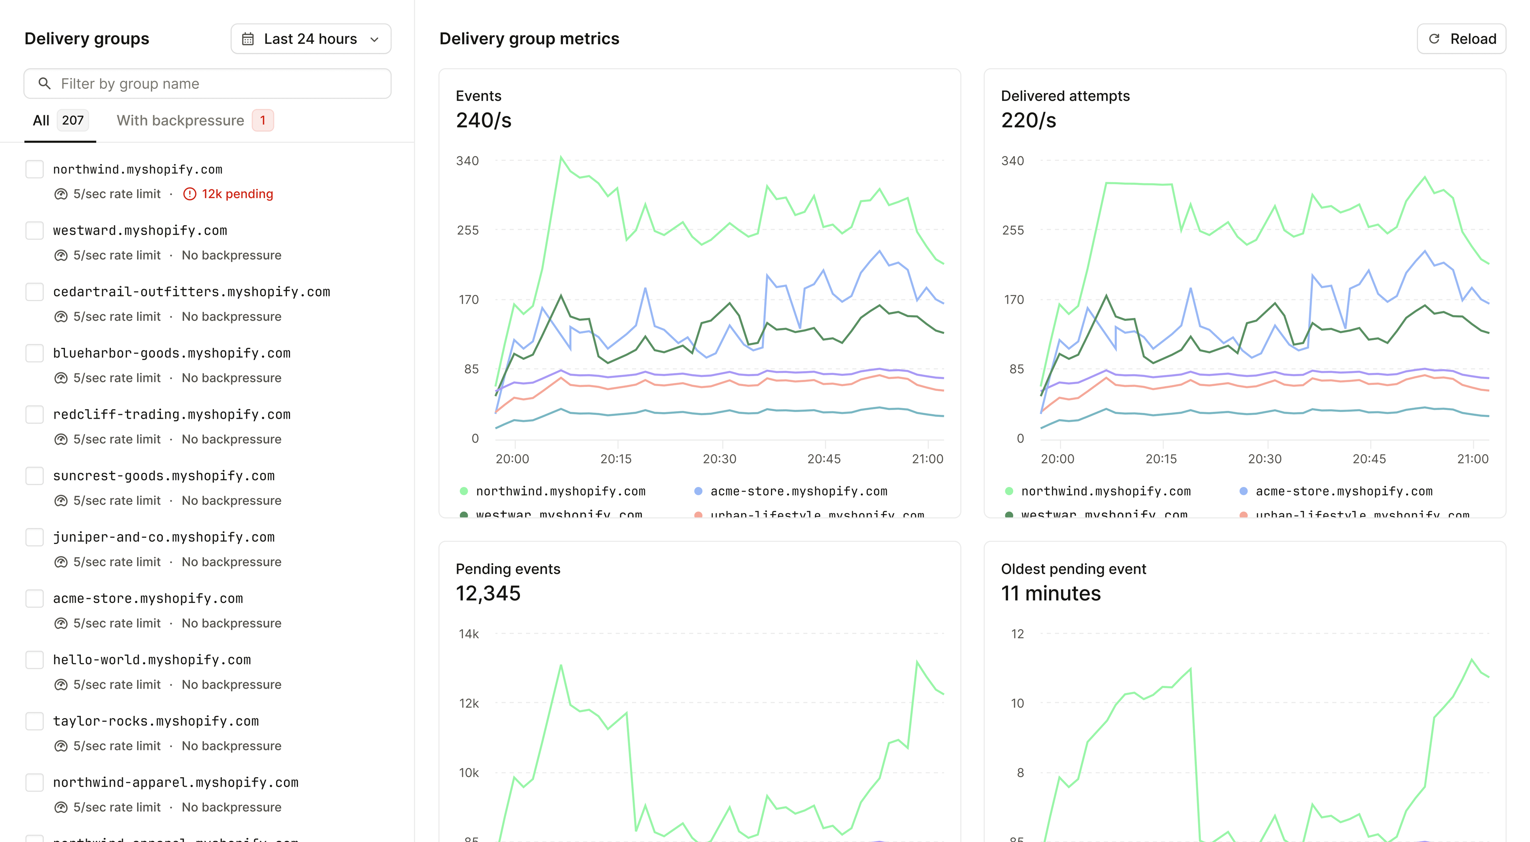Click the Events 240/s metric value

(x=483, y=121)
